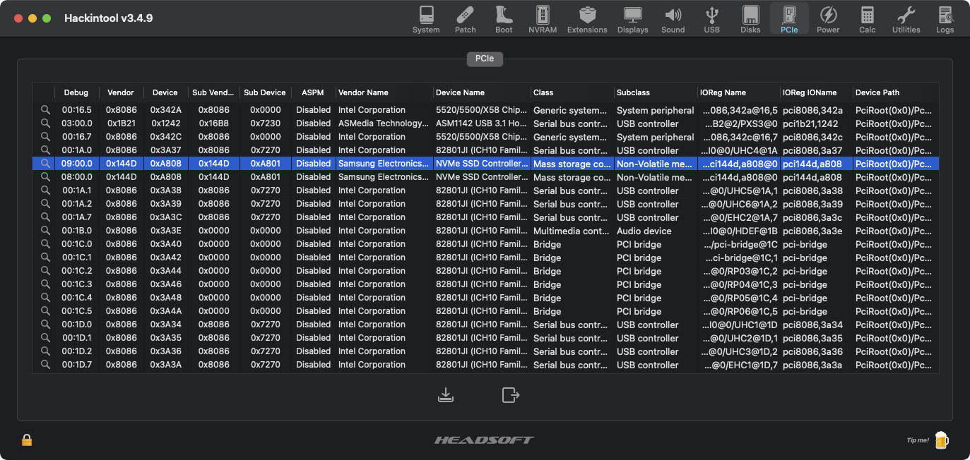Click magnifier icon for ASMedia Technology row
Viewport: 970px width, 460px height.
coord(45,123)
